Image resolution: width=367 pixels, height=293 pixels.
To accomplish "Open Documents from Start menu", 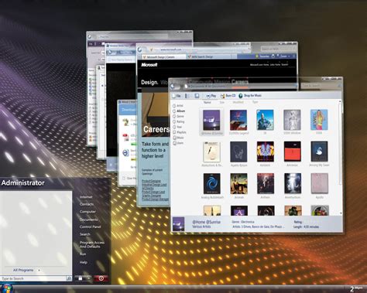I will point(89,220).
